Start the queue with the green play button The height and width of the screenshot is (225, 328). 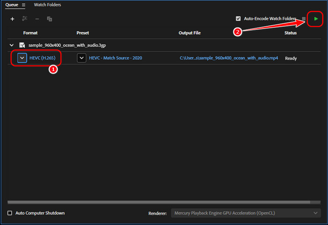tap(316, 19)
